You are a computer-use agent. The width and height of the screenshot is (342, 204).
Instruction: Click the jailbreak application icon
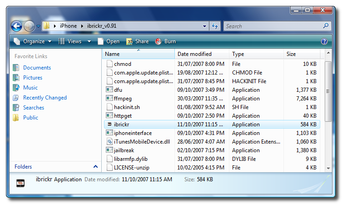[109, 150]
